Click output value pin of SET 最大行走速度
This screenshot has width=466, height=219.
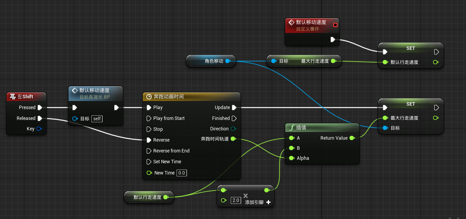click(x=436, y=118)
